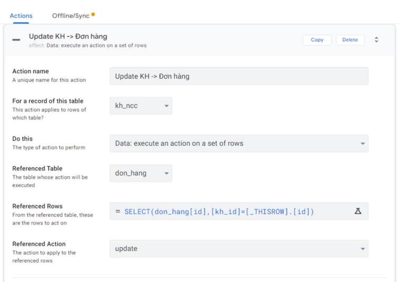Click the equals sign before the SELECT expression
The image size is (401, 282).
[118, 211]
